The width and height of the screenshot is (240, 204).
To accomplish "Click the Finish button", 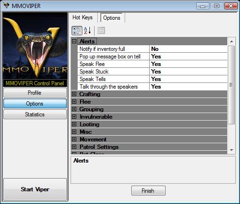I will pyautogui.click(x=148, y=191).
